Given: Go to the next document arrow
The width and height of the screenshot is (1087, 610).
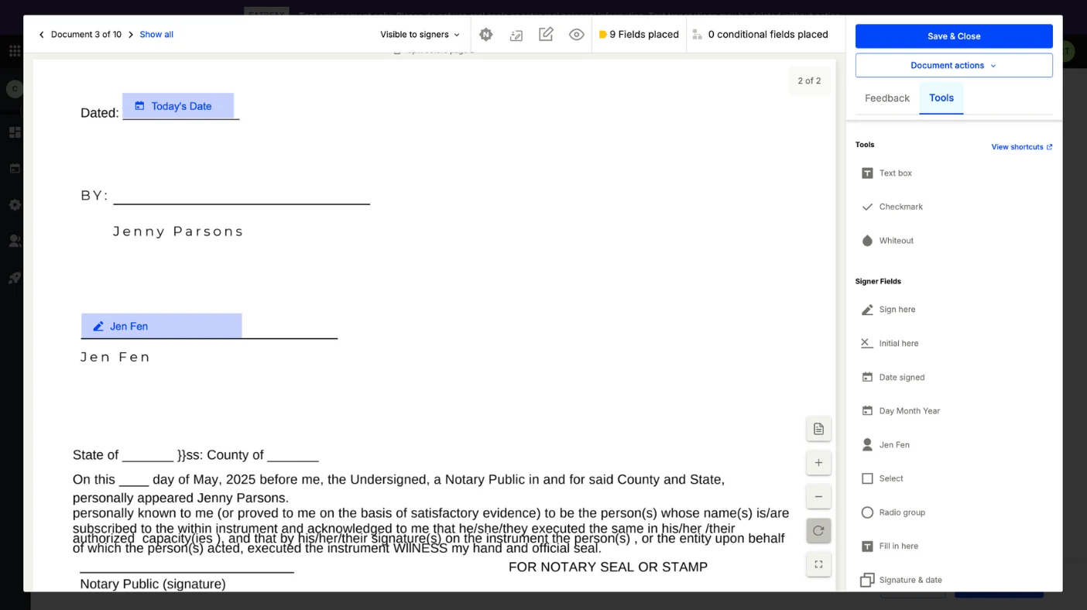Looking at the screenshot, I should (x=131, y=35).
